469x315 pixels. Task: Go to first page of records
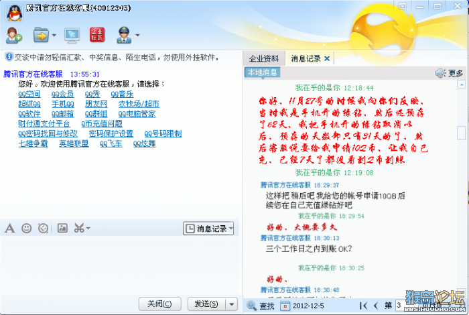point(363,306)
